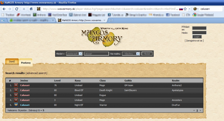The image size is (224, 121).
Task: Switch to the Domů tab
Action: (12, 61)
